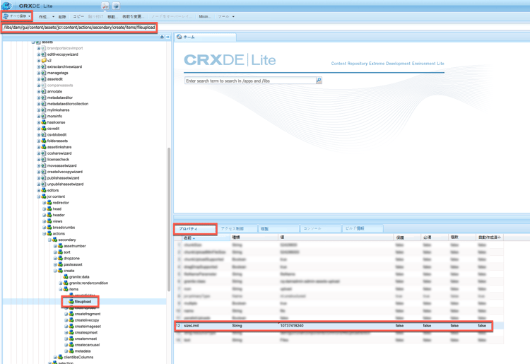
Task: Switch to the ビルド情報 build info tab
Action: tap(363, 229)
